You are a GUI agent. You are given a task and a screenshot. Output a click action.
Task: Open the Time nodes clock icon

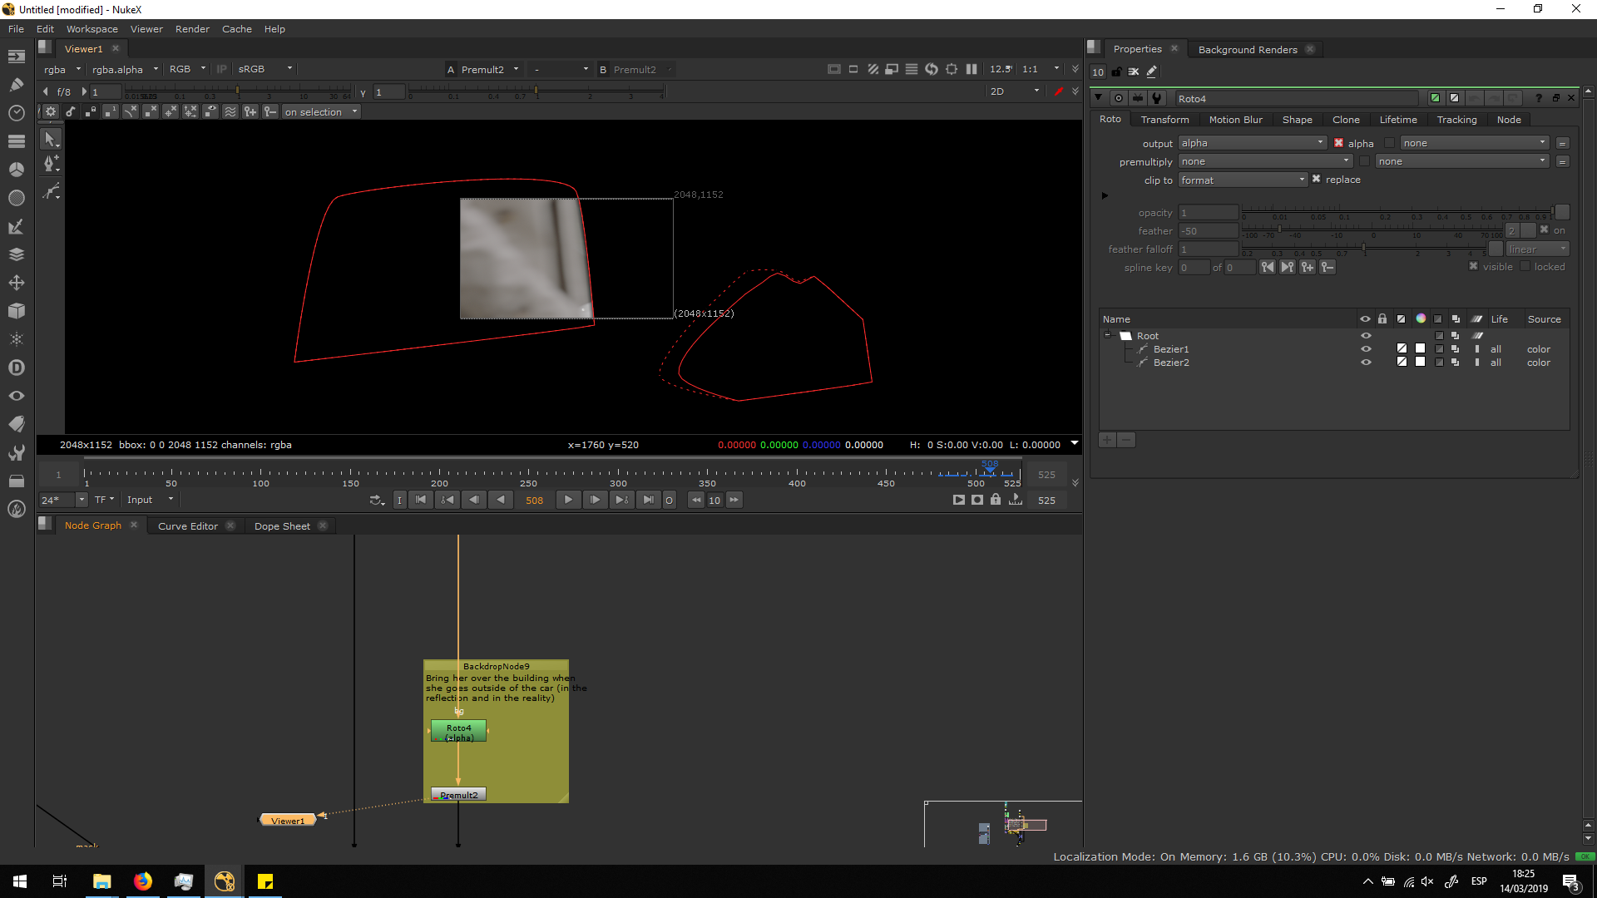coord(16,112)
